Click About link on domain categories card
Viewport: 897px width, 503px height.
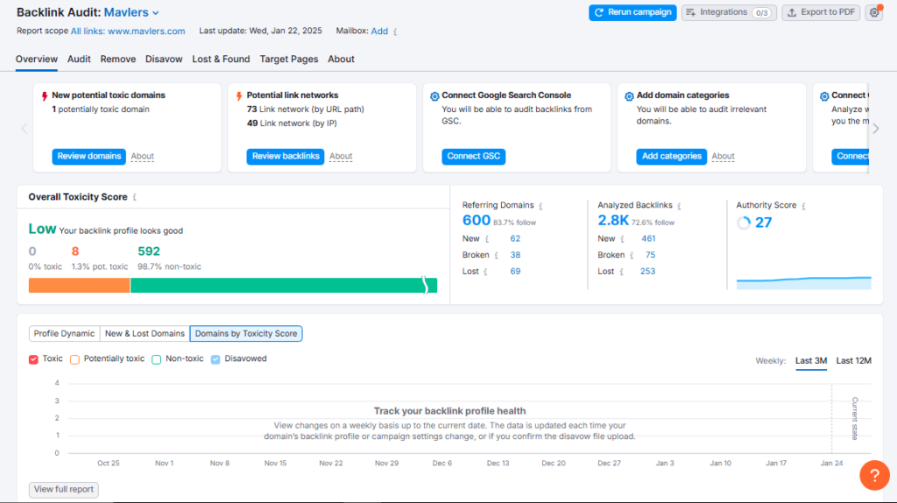(x=723, y=156)
